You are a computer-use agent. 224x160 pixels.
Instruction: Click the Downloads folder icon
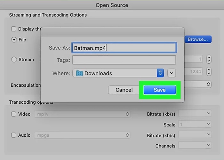tap(79, 73)
